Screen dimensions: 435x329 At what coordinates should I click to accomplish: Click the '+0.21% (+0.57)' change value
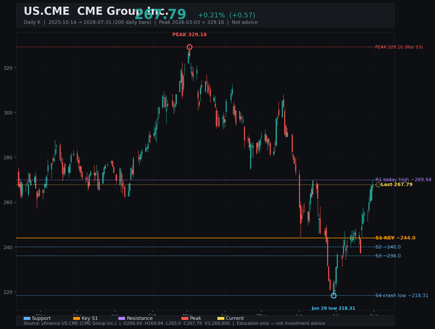[226, 15]
